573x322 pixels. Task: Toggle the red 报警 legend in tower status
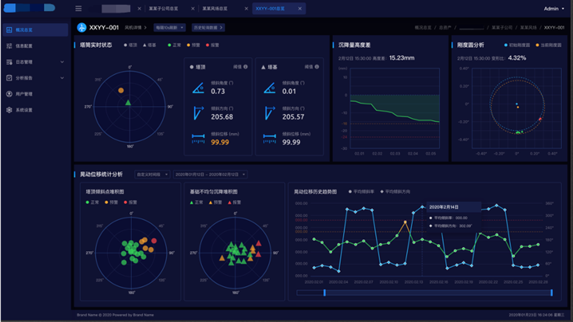coord(212,45)
